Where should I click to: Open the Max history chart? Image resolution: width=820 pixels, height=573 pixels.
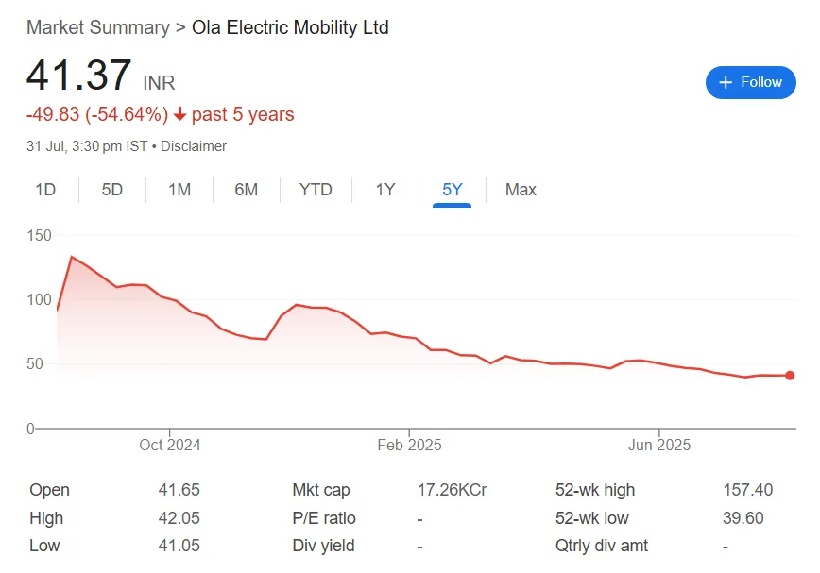(x=520, y=190)
